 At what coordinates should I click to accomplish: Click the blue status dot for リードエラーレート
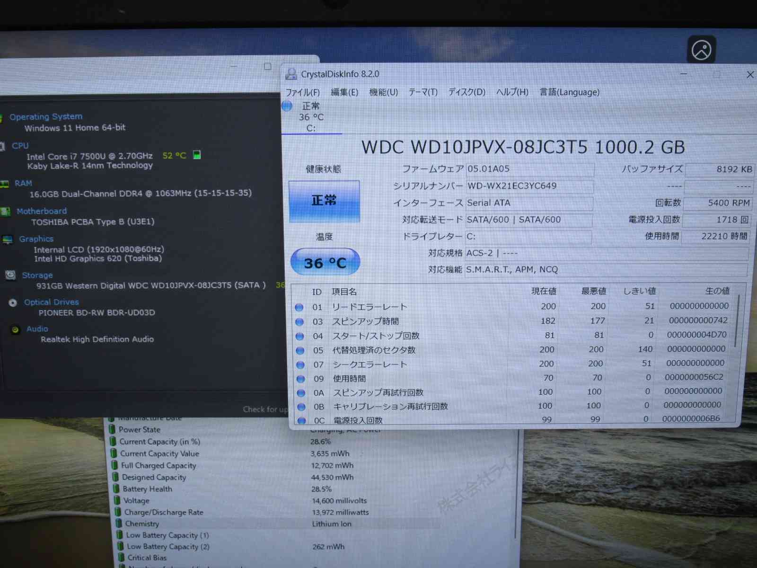299,307
